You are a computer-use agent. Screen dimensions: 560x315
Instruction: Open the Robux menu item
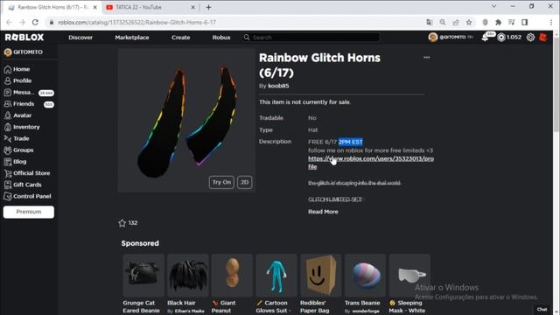pos(221,37)
